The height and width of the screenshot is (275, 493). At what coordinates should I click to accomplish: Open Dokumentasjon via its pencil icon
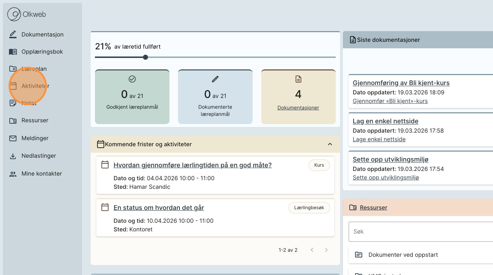(13, 34)
